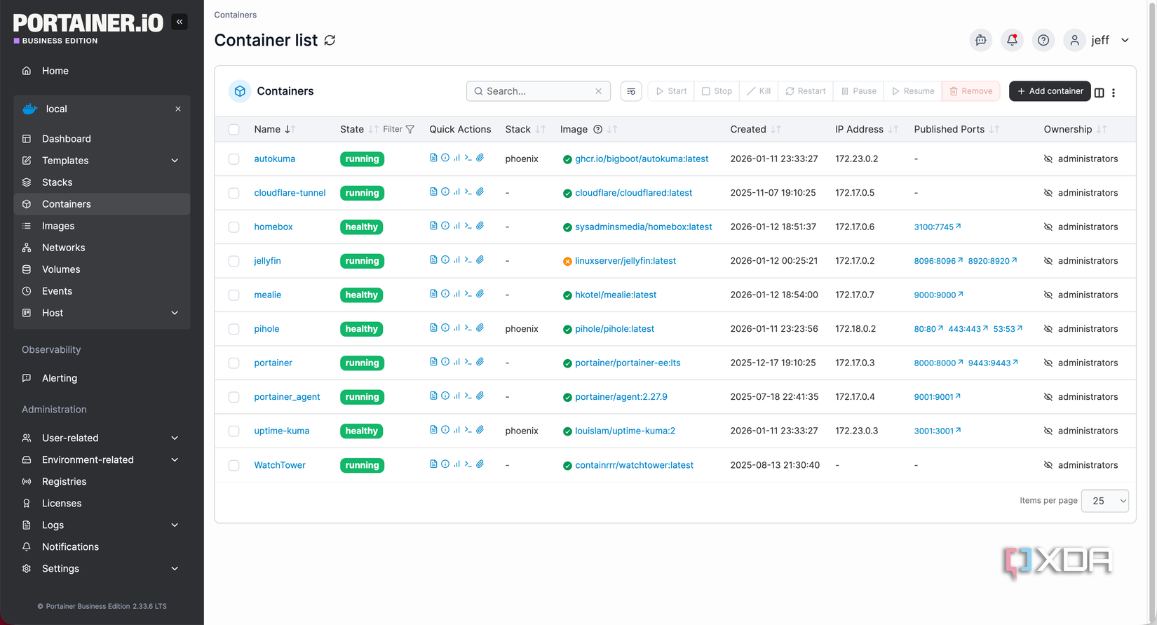Image resolution: width=1157 pixels, height=625 pixels.
Task: Check the cloudflare-tunnel row checkbox
Action: (x=234, y=194)
